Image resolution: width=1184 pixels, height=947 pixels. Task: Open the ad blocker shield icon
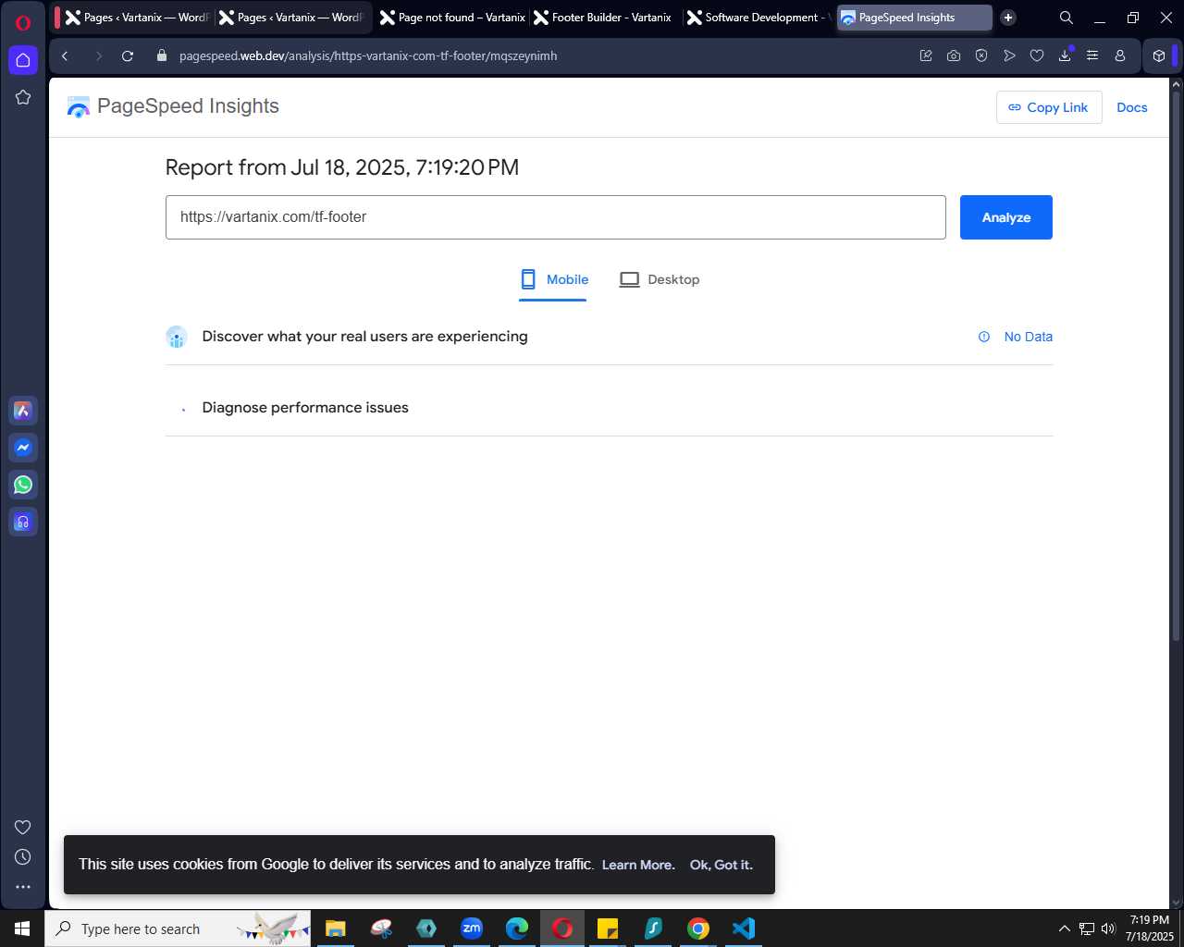pos(981,55)
